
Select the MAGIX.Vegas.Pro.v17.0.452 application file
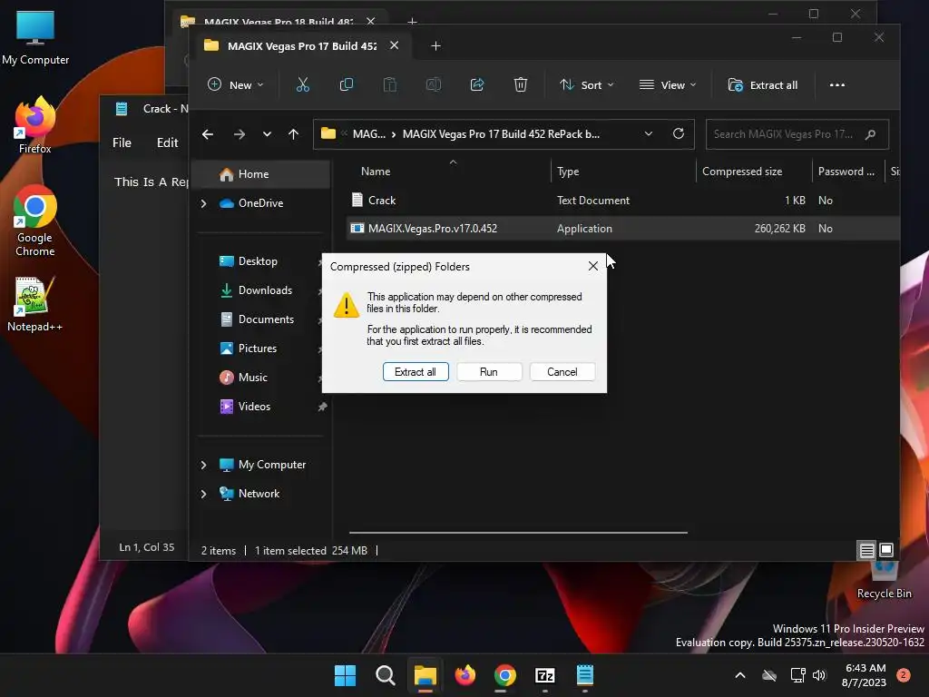click(x=622, y=228)
